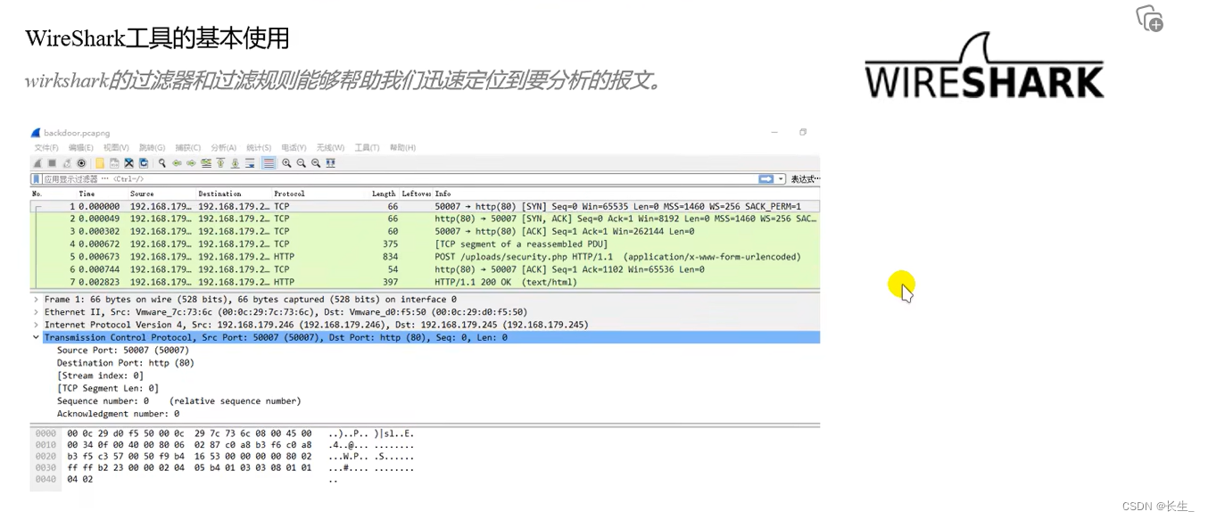The image size is (1208, 520).
Task: Open the 工具(T) menu
Action: pyautogui.click(x=367, y=148)
